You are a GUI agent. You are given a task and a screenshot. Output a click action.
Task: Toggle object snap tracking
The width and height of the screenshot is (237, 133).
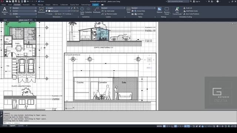tap(185, 126)
